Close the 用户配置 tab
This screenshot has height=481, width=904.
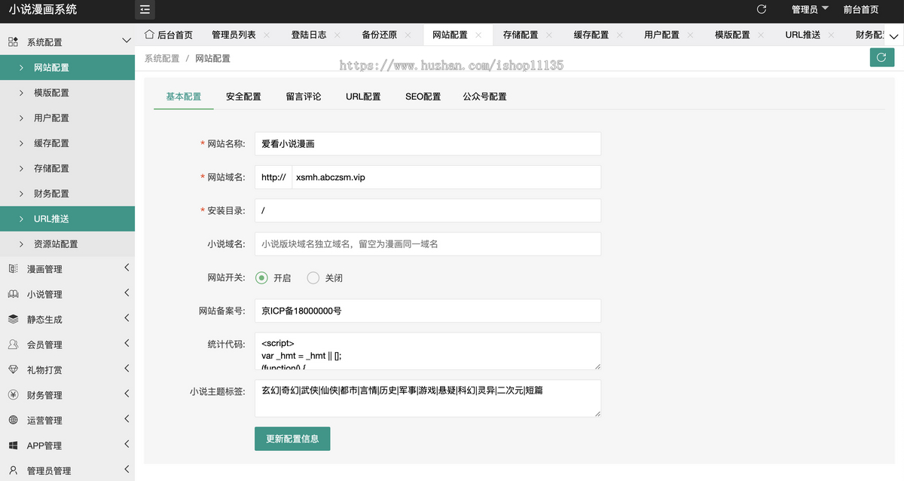pos(690,35)
